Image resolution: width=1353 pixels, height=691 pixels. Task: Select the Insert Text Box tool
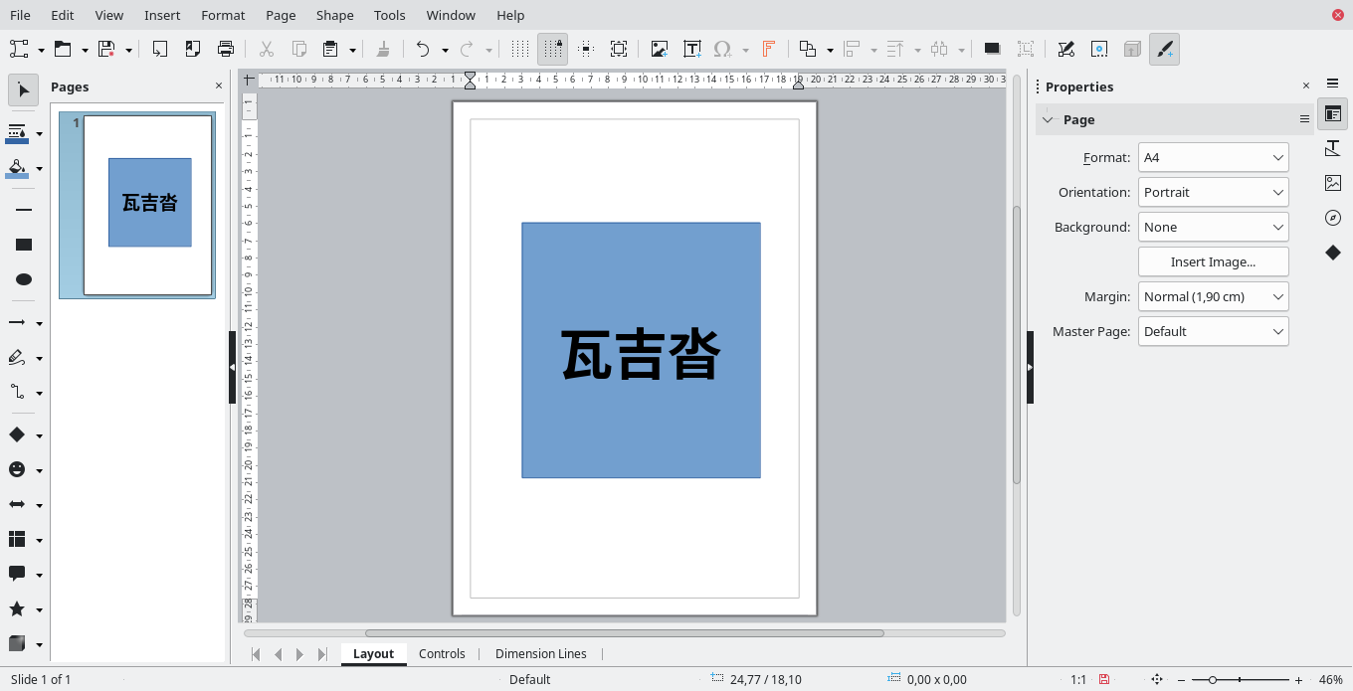tap(692, 48)
